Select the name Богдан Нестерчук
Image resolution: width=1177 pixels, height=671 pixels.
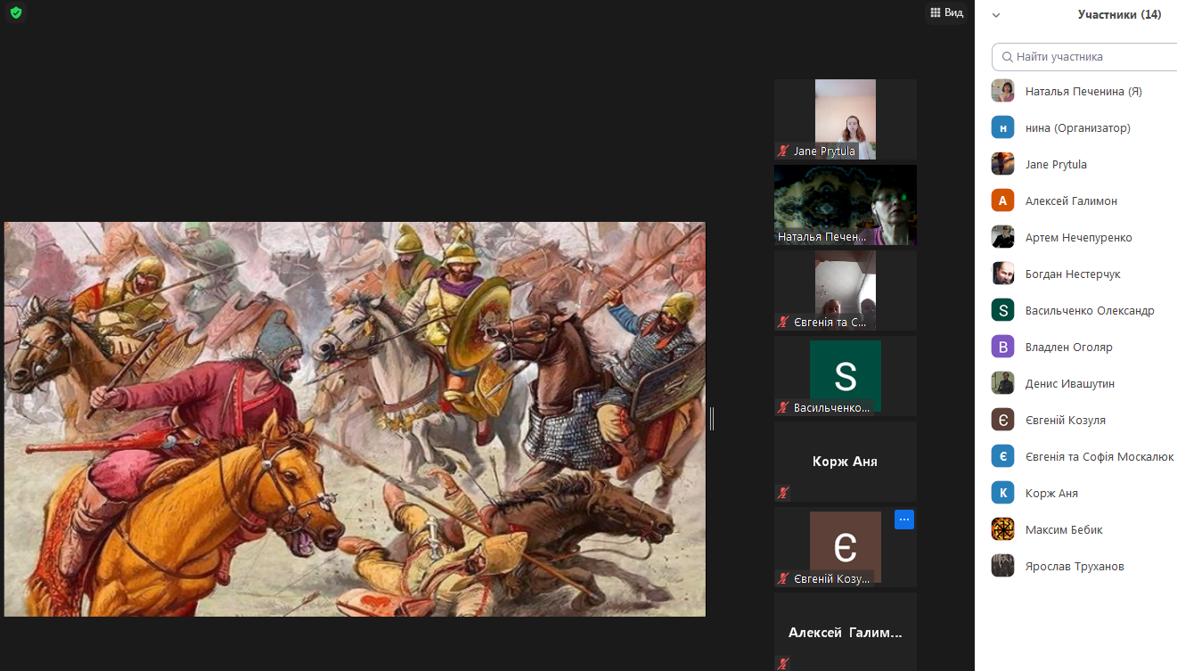tap(1073, 274)
